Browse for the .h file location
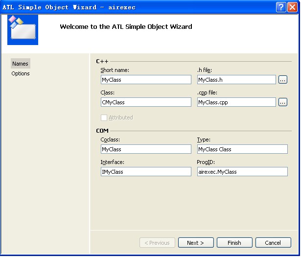The width and height of the screenshot is (301, 257). (x=283, y=79)
